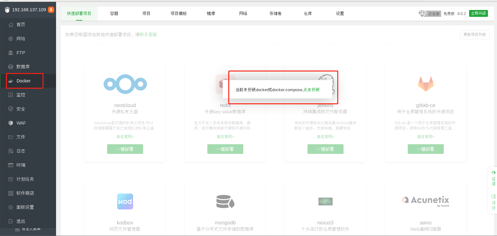
Task: Click the mongodb logo icon
Action: tap(225, 202)
